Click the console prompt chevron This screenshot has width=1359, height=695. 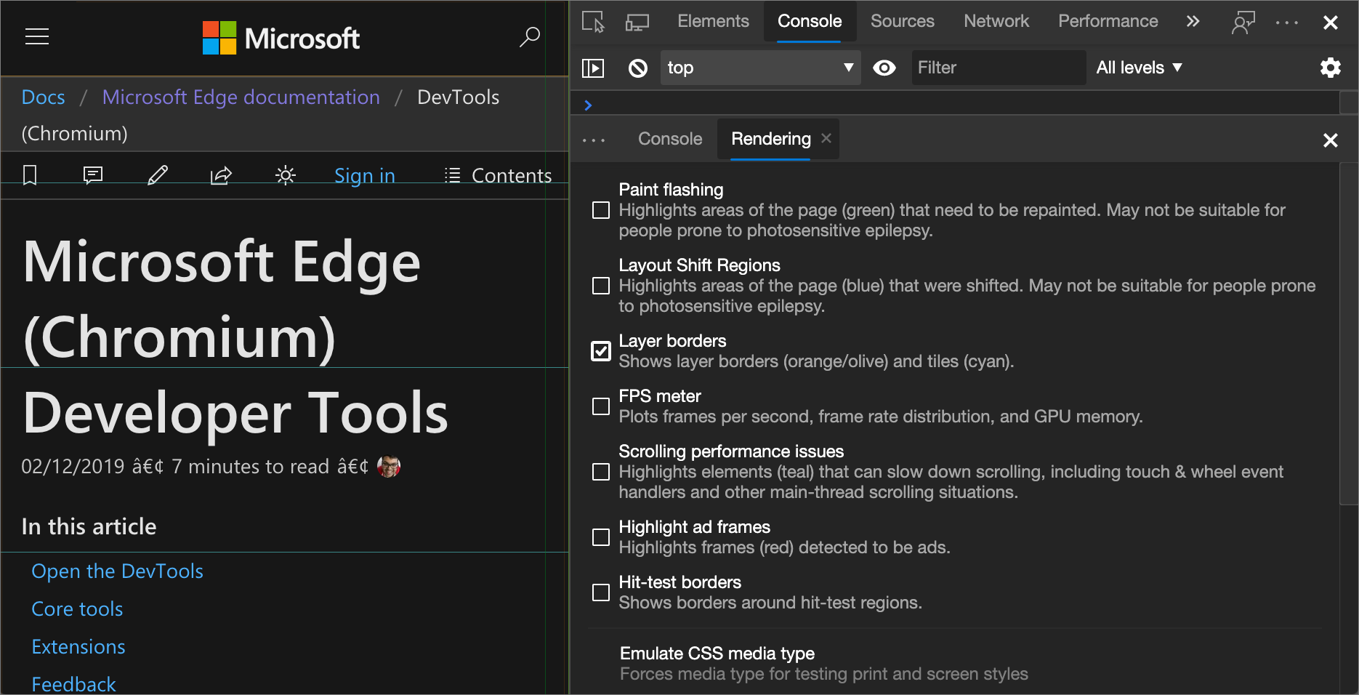point(588,105)
